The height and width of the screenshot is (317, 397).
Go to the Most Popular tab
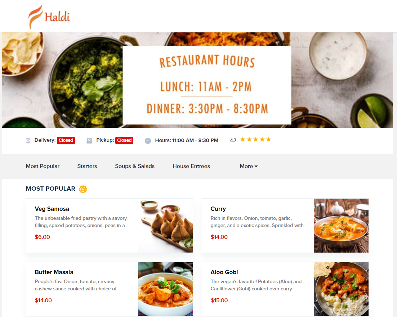click(x=43, y=166)
